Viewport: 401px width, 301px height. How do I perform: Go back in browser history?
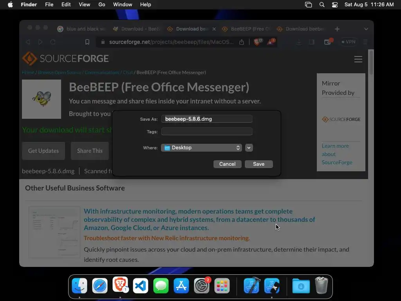pos(28,42)
